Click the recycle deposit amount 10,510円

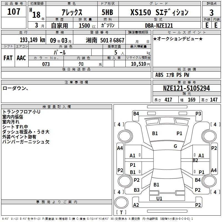pyautogui.click(x=138, y=64)
